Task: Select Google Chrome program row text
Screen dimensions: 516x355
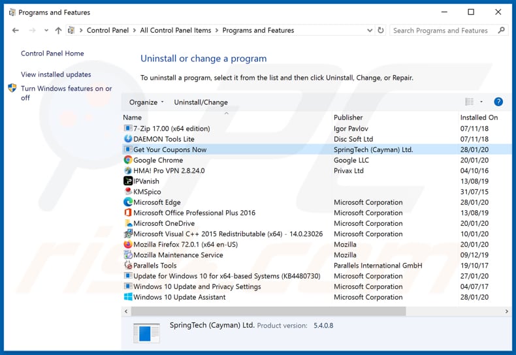Action: (x=158, y=160)
